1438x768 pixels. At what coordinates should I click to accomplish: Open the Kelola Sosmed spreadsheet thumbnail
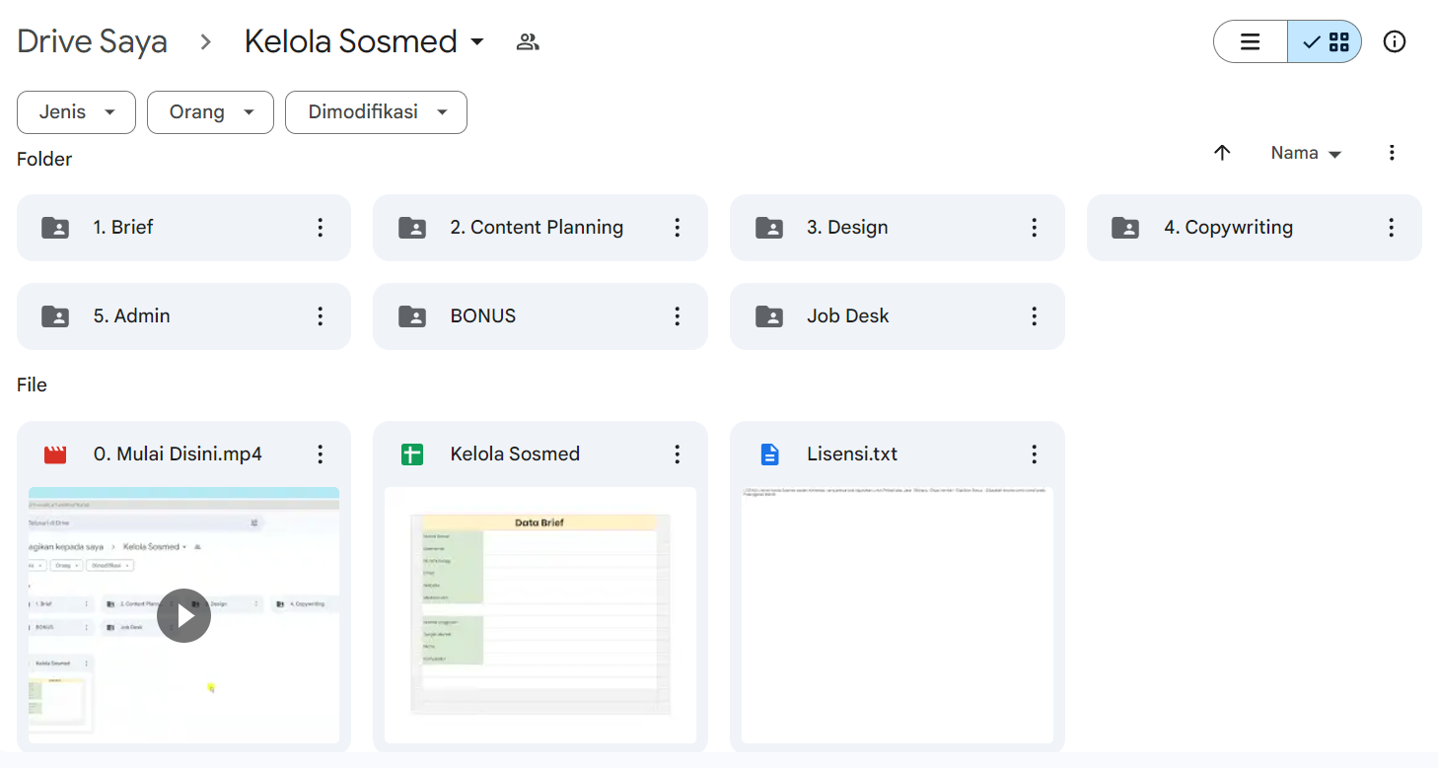(x=539, y=613)
